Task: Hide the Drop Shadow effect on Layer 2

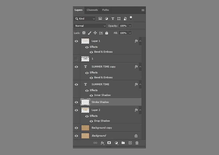Action: click(x=91, y=121)
